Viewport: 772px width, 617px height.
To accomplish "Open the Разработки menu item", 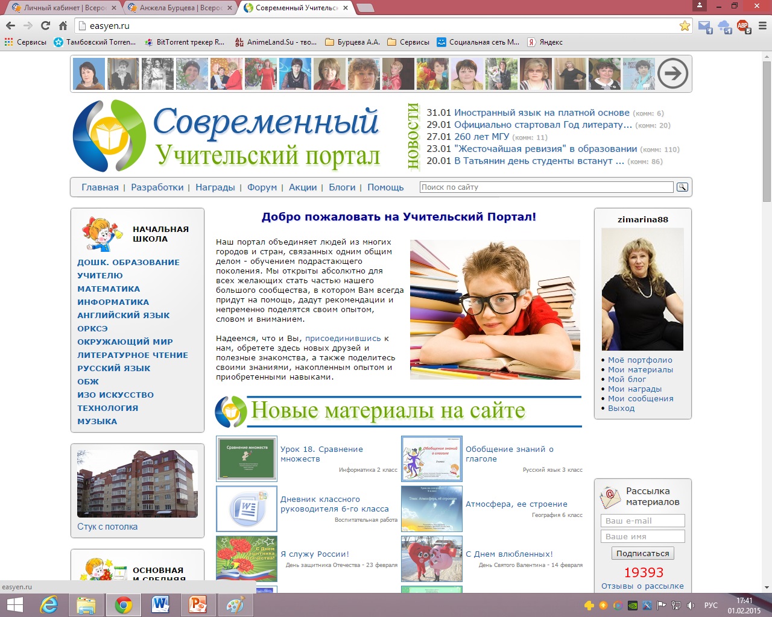I will (157, 187).
